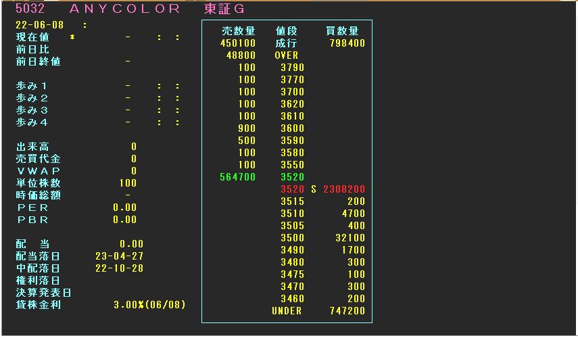Click the 前日比 label
This screenshot has height=338, width=578.
click(x=32, y=49)
